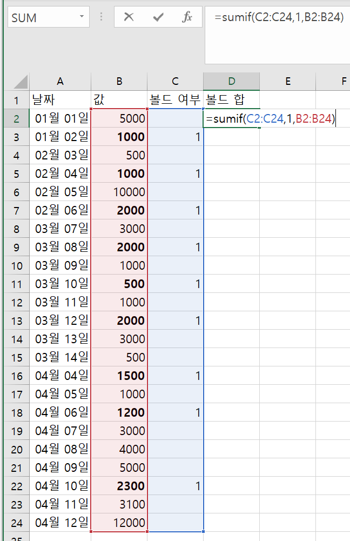
Task: Click date cell 03월 12일
Action: 60,321
